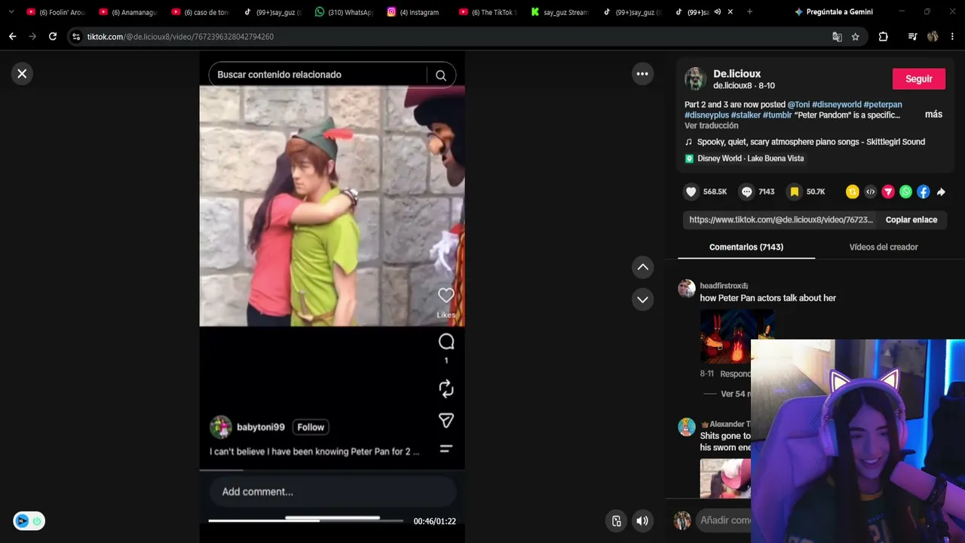965x543 pixels.
Task: Click the headfirstrox commenter avatar
Action: click(x=686, y=288)
